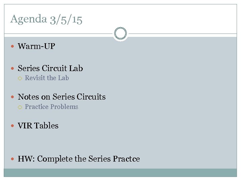241x181 pixels.
Task: Click the circle ornament on the divider line
Action: tap(120, 34)
